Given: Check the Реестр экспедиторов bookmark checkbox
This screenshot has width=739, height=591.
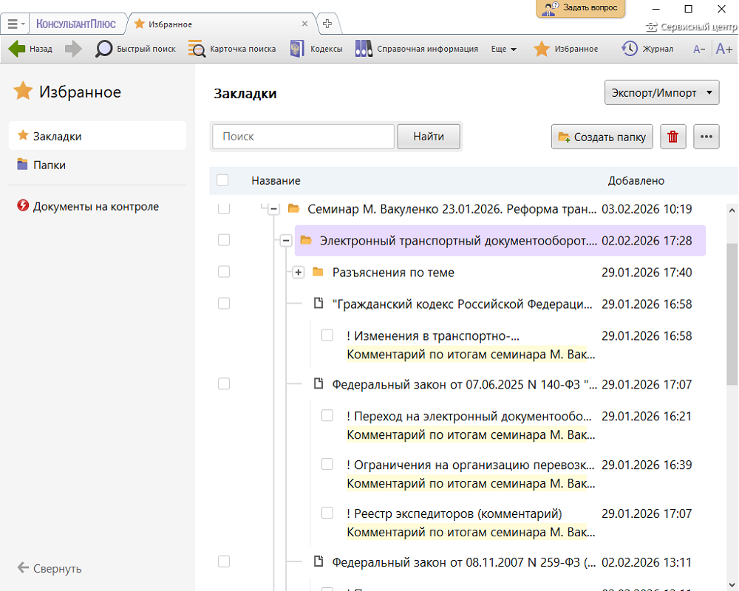Looking at the screenshot, I should pyautogui.click(x=327, y=513).
